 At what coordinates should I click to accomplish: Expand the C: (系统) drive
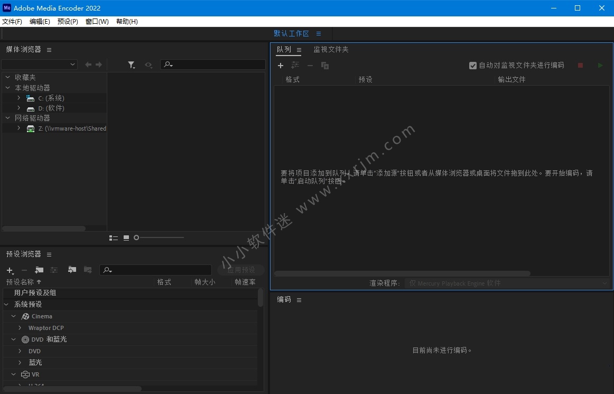(x=19, y=98)
